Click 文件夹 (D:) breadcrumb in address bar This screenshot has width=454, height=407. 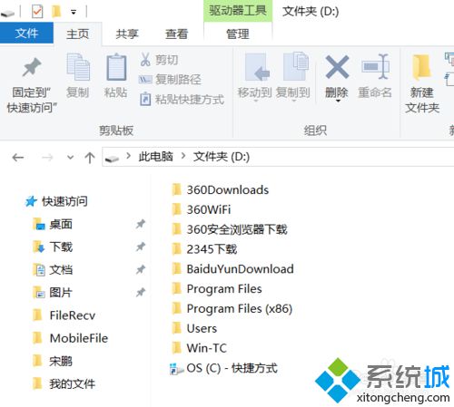222,157
